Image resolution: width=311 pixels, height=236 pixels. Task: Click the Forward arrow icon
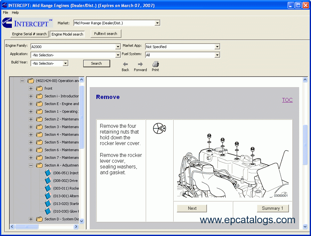pyautogui.click(x=140, y=64)
